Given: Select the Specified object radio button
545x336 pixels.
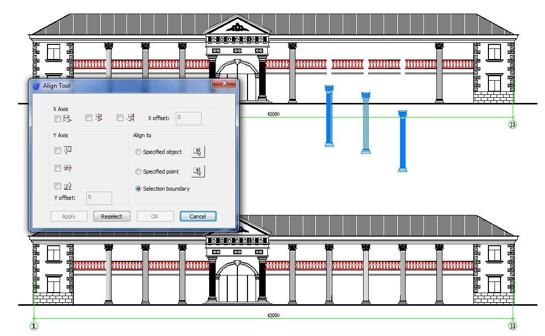Looking at the screenshot, I should 138,151.
